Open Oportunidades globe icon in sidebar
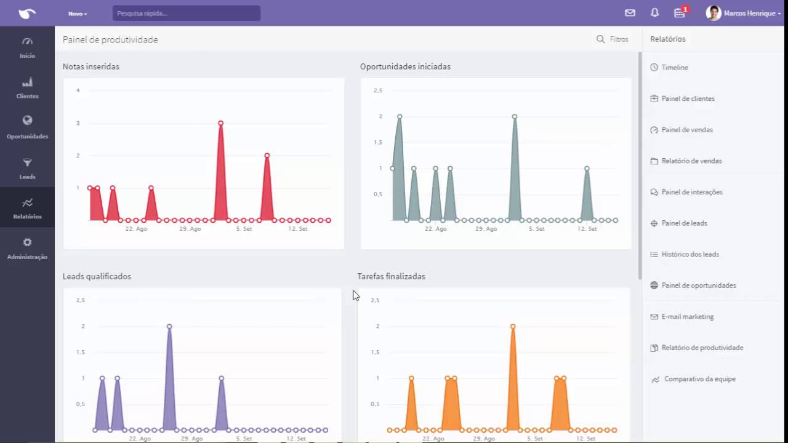Image resolution: width=788 pixels, height=443 pixels. [27, 121]
